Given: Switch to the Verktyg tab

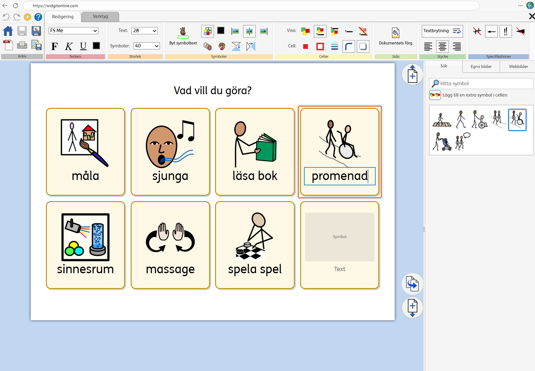Looking at the screenshot, I should point(100,16).
